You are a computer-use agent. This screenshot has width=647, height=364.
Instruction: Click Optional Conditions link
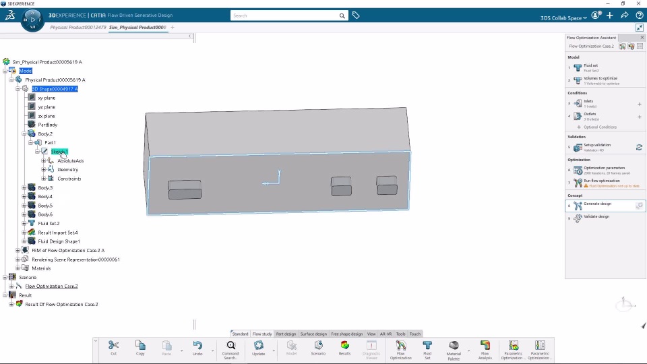click(596, 127)
